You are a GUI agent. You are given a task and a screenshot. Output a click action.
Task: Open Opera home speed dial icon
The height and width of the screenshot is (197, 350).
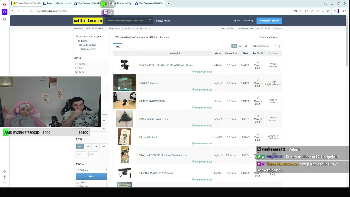(4, 12)
